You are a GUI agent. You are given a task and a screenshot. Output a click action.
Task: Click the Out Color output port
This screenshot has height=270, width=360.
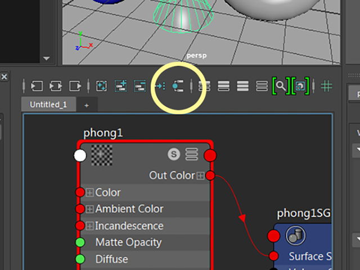click(x=210, y=175)
